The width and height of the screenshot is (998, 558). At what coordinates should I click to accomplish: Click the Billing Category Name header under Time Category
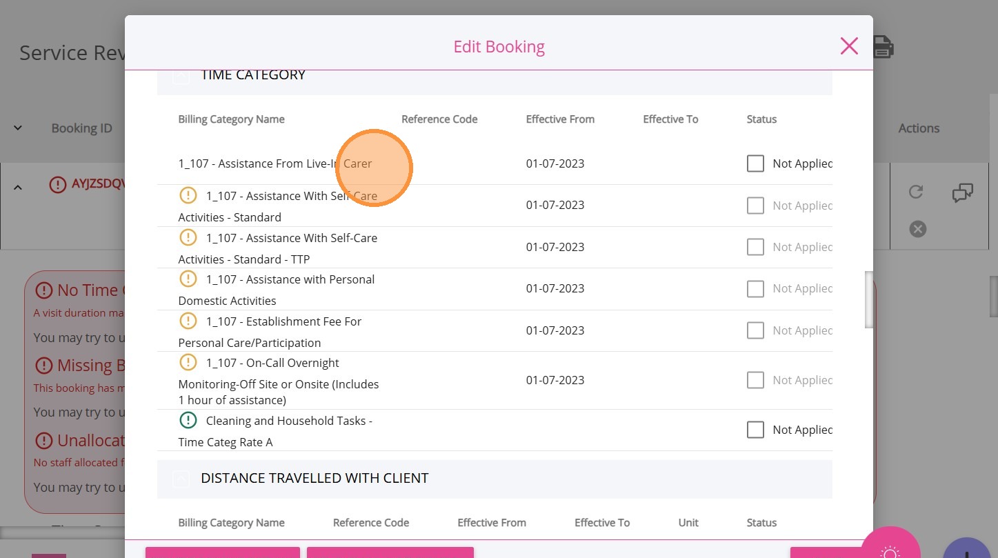click(x=231, y=119)
